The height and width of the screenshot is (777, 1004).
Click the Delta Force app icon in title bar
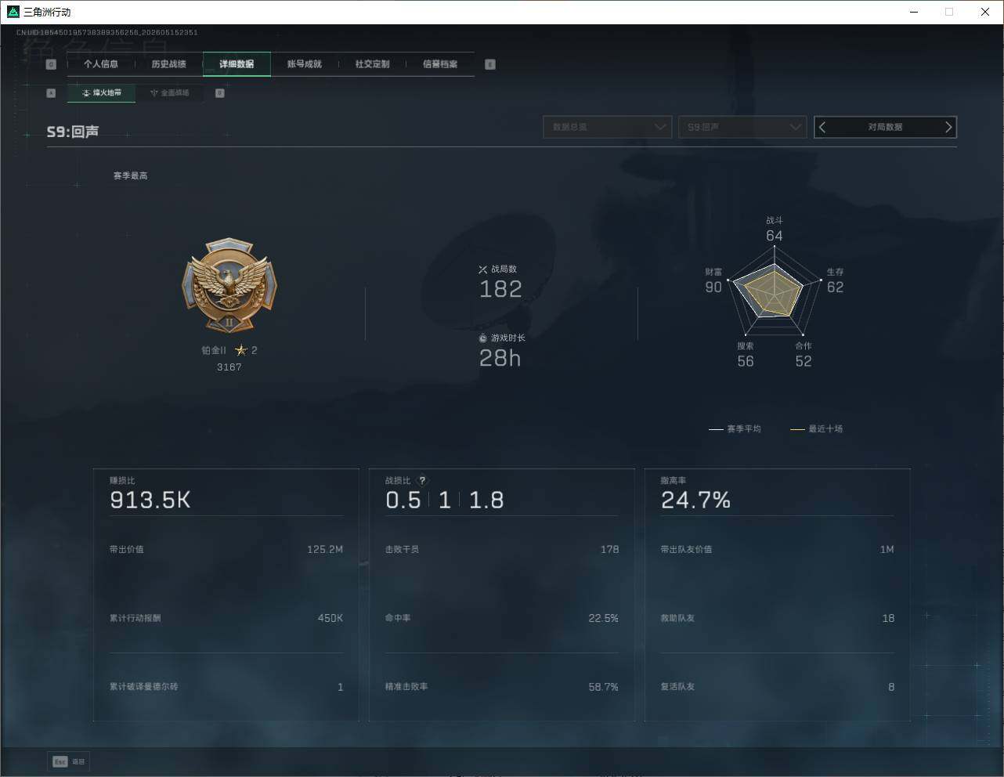13,12
